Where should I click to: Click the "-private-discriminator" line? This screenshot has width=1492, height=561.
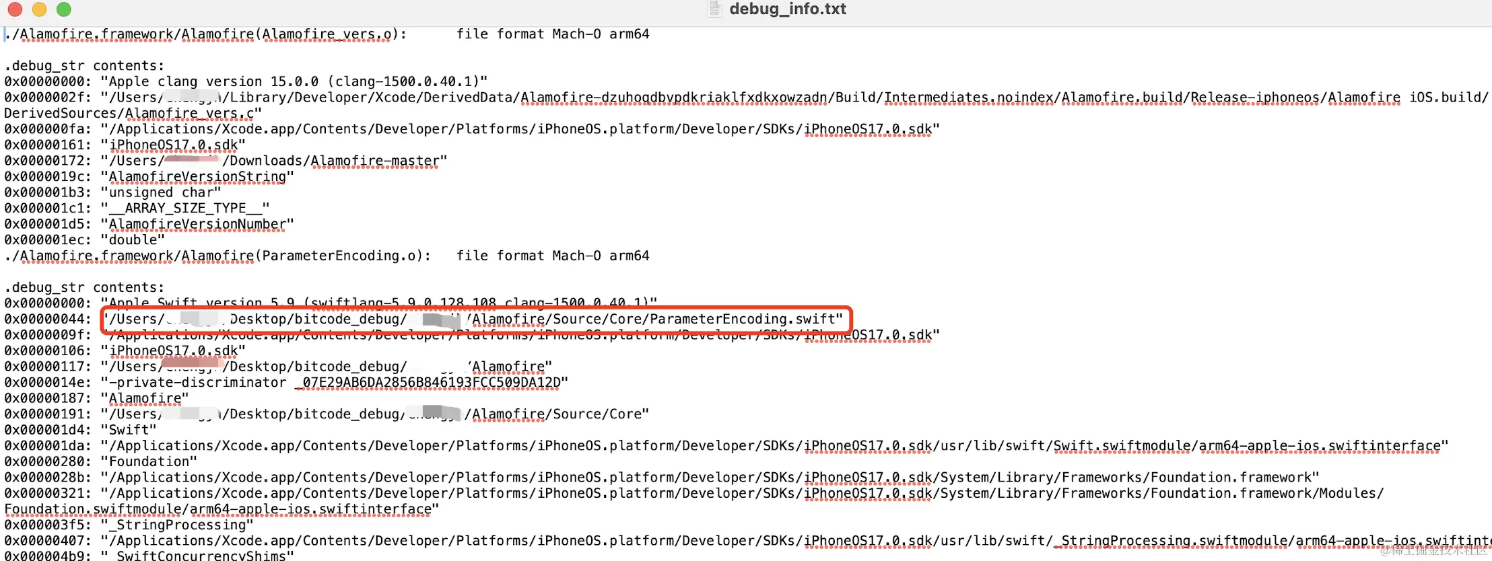286,382
